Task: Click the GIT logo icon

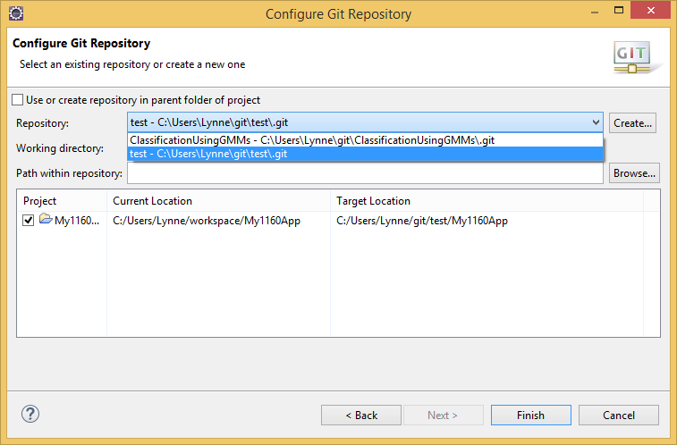Action: coord(633,57)
